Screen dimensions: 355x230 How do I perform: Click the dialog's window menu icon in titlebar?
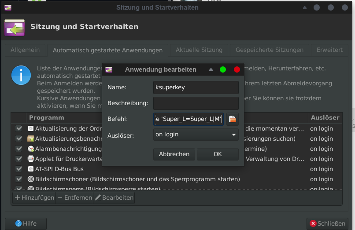pos(109,69)
